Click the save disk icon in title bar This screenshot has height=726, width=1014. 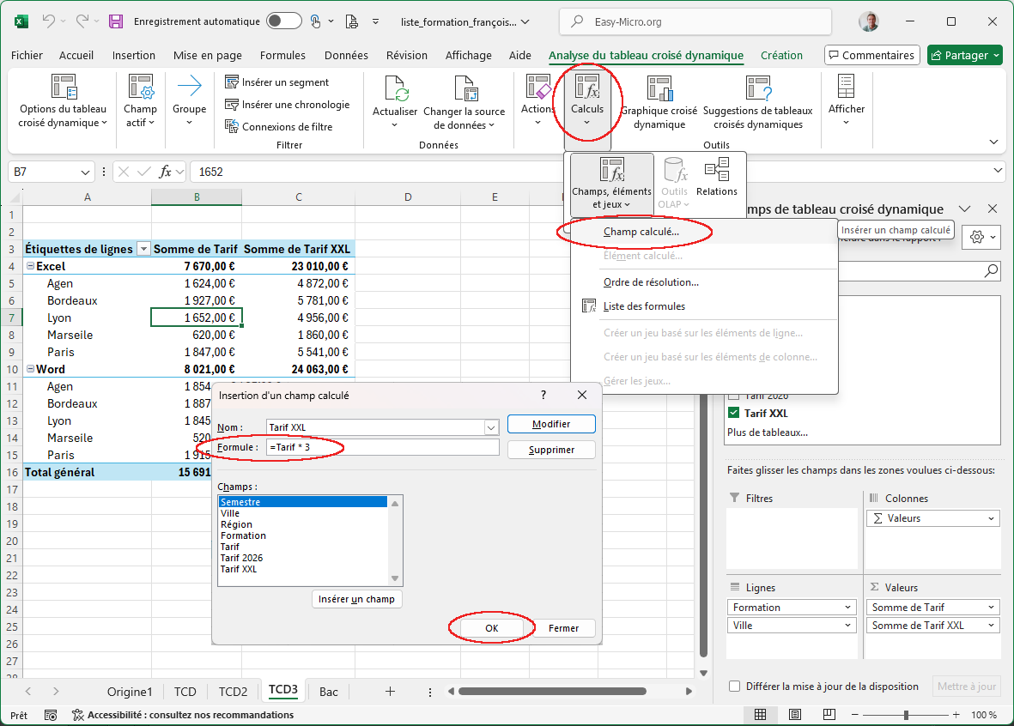(116, 21)
